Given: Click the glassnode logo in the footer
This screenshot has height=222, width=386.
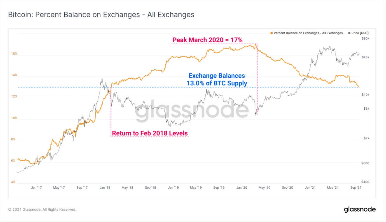Looking at the screenshot, I should click(x=360, y=209).
